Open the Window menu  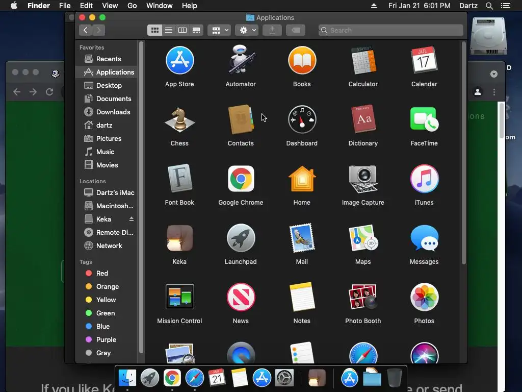160,6
